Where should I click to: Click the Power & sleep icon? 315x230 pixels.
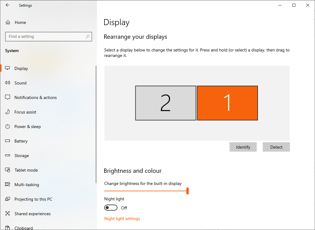pos(8,126)
